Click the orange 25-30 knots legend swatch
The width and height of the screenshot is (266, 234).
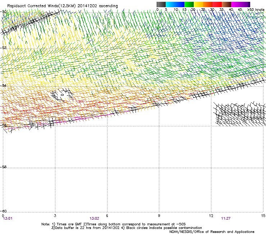[208, 4]
